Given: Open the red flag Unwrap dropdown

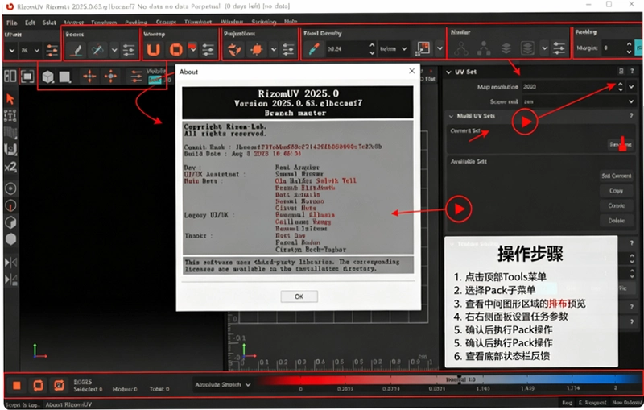Looking at the screenshot, I should tap(192, 48).
